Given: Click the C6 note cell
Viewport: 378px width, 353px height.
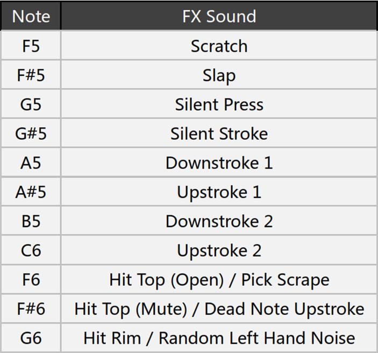Looking at the screenshot, I should tap(31, 250).
